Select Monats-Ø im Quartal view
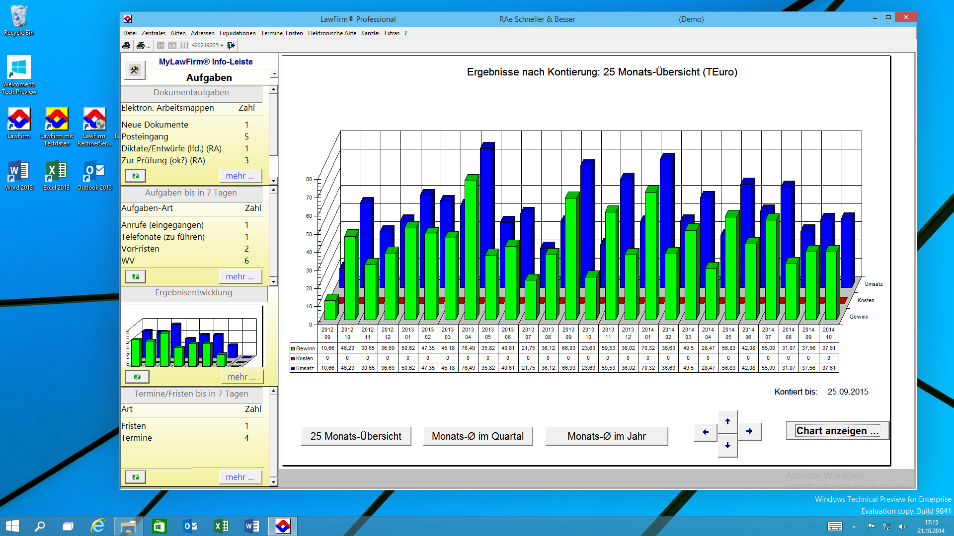Image resolution: width=954 pixels, height=536 pixels. 477,436
